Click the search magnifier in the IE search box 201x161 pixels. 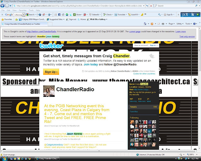(196, 6)
